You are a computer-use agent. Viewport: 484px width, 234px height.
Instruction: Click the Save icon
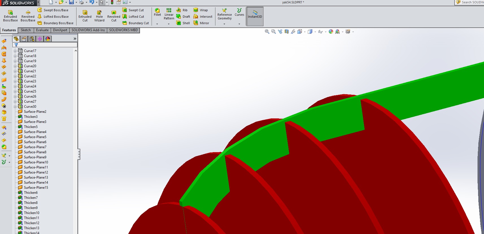click(x=71, y=2)
